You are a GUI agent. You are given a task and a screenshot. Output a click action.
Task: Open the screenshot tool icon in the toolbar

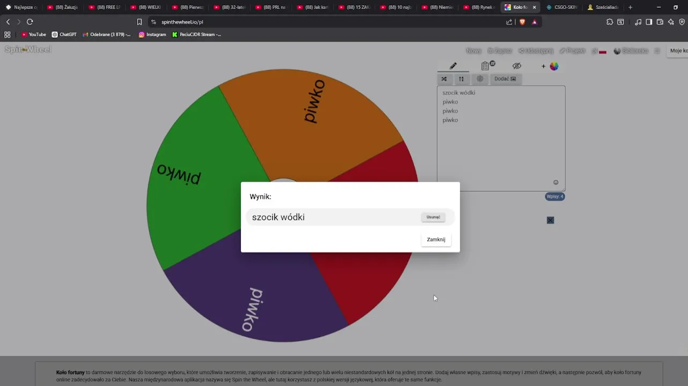pos(620,22)
